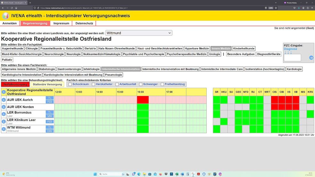Choose Pneumologie Fachbereich

(x=113, y=75)
